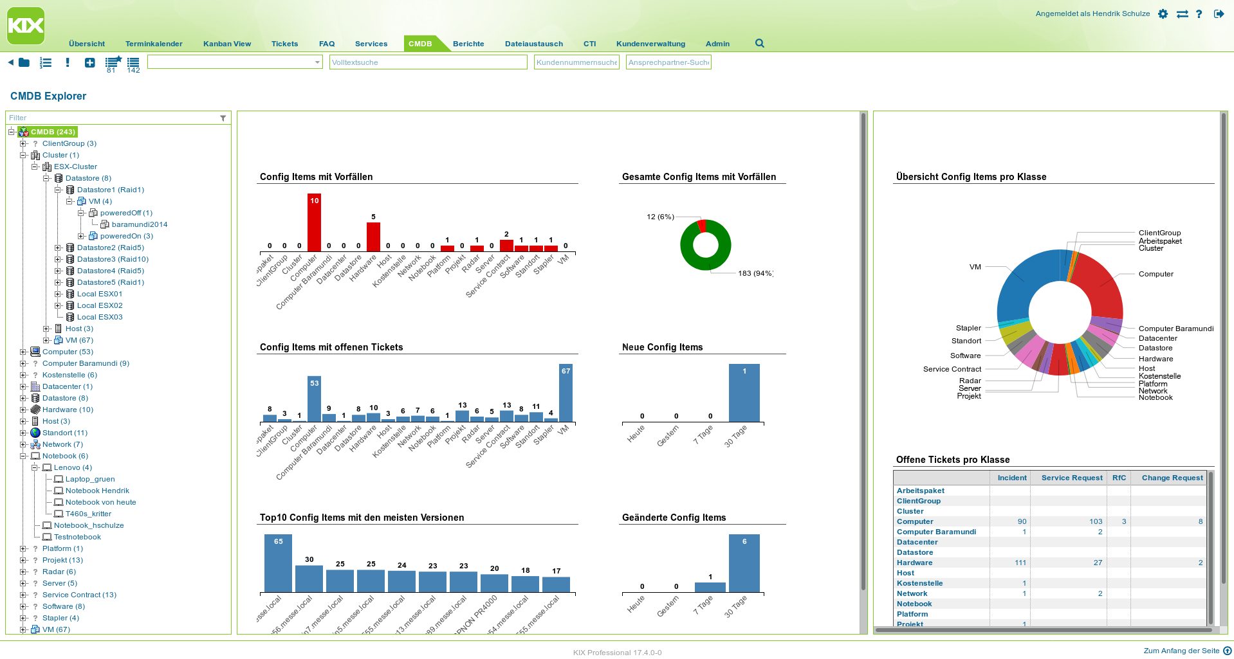
Task: Open the toolbar dropdown combo box
Action: (x=235, y=62)
